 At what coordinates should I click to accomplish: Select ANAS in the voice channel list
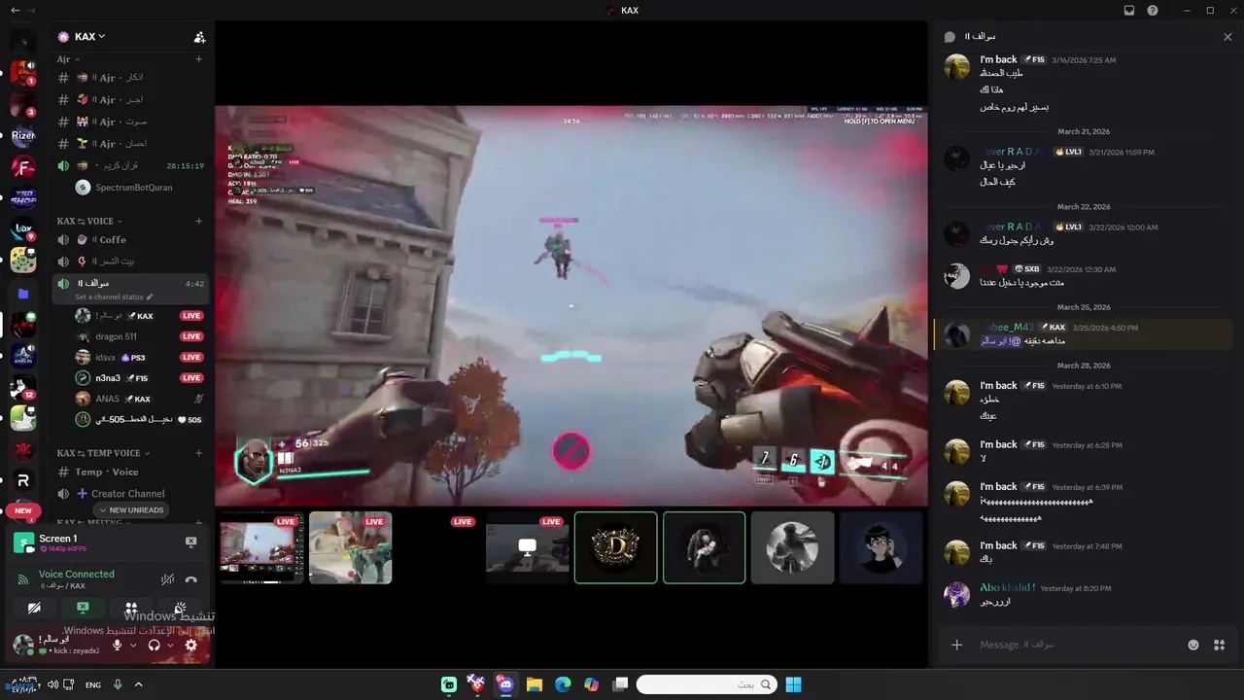(140, 399)
